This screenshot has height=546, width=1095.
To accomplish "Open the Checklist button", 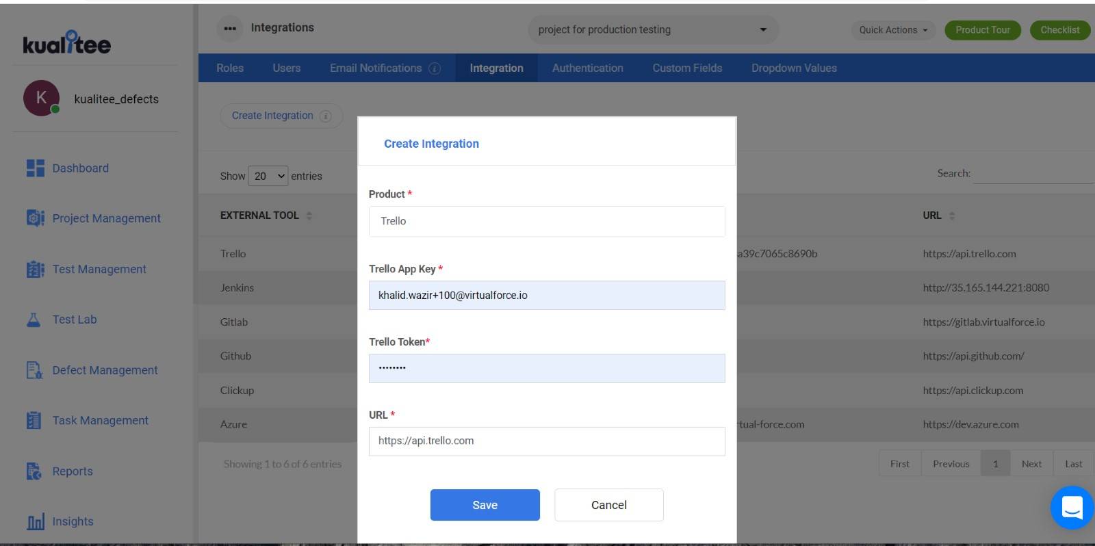I will pyautogui.click(x=1060, y=30).
